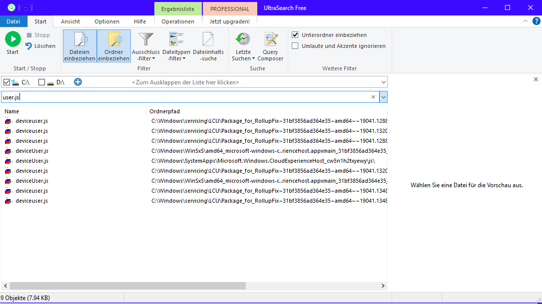Viewport: 542px width, 304px height.
Task: Clear the search text with X icon
Action: point(373,97)
